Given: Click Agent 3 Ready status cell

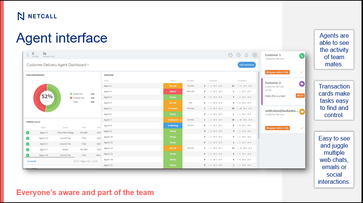Looking at the screenshot, I should 173,97.
